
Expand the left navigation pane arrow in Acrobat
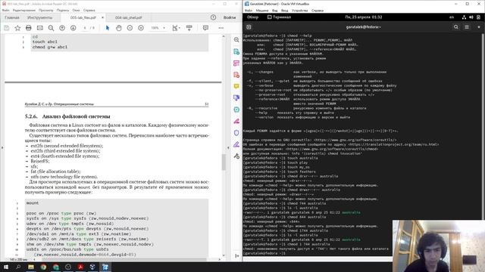(2, 148)
